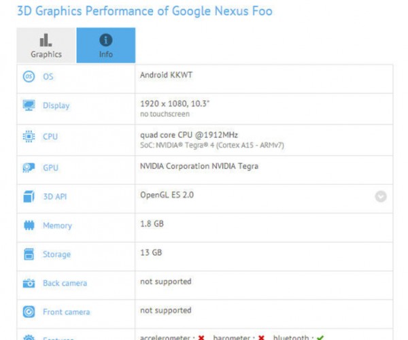
Task: Click the Display monitor icon
Action: [29, 105]
